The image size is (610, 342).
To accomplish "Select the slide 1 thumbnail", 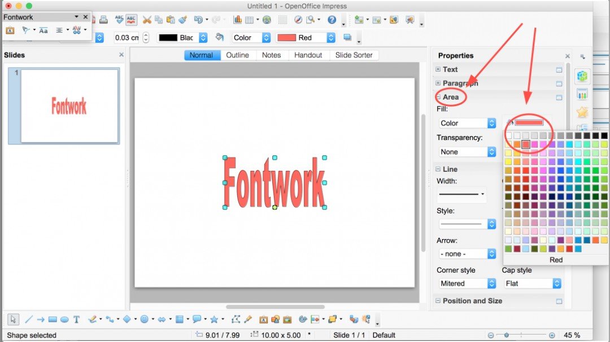I will point(63,106).
